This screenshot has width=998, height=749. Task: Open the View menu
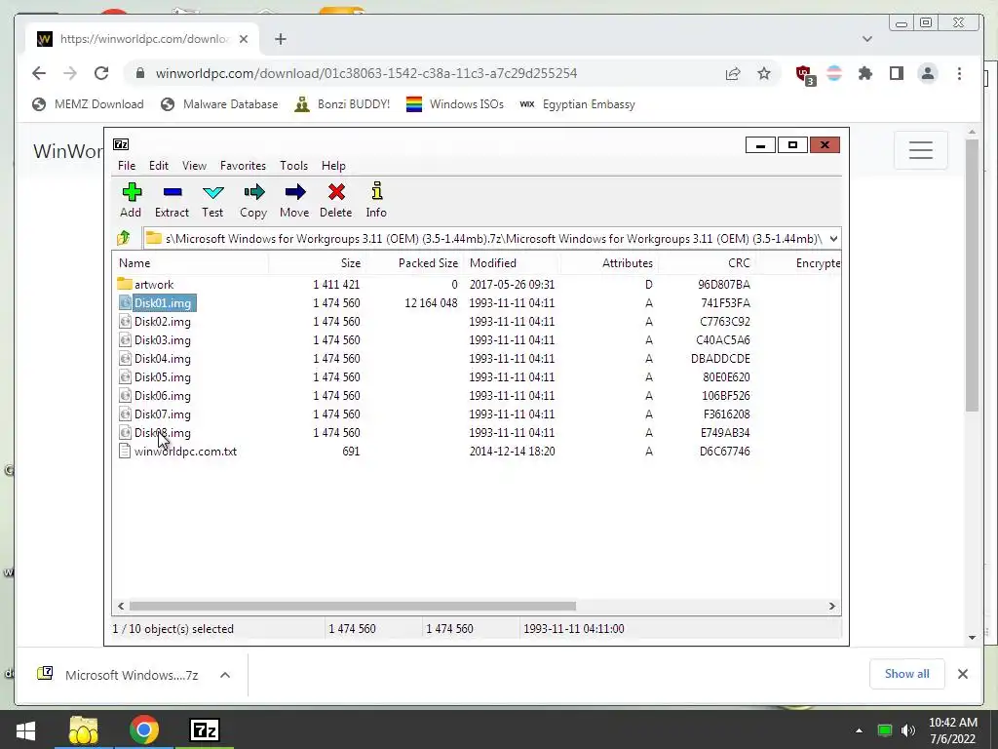[194, 166]
